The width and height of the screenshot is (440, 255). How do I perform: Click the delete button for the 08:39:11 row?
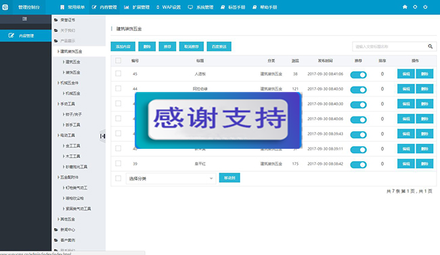(424, 149)
